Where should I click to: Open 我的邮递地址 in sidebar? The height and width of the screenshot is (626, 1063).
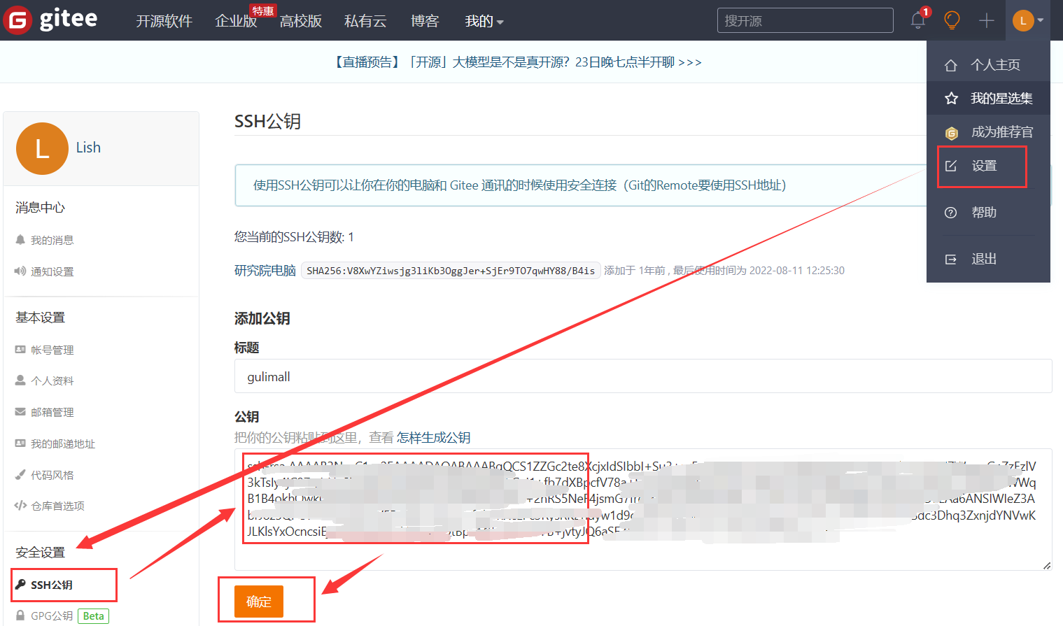pyautogui.click(x=63, y=443)
